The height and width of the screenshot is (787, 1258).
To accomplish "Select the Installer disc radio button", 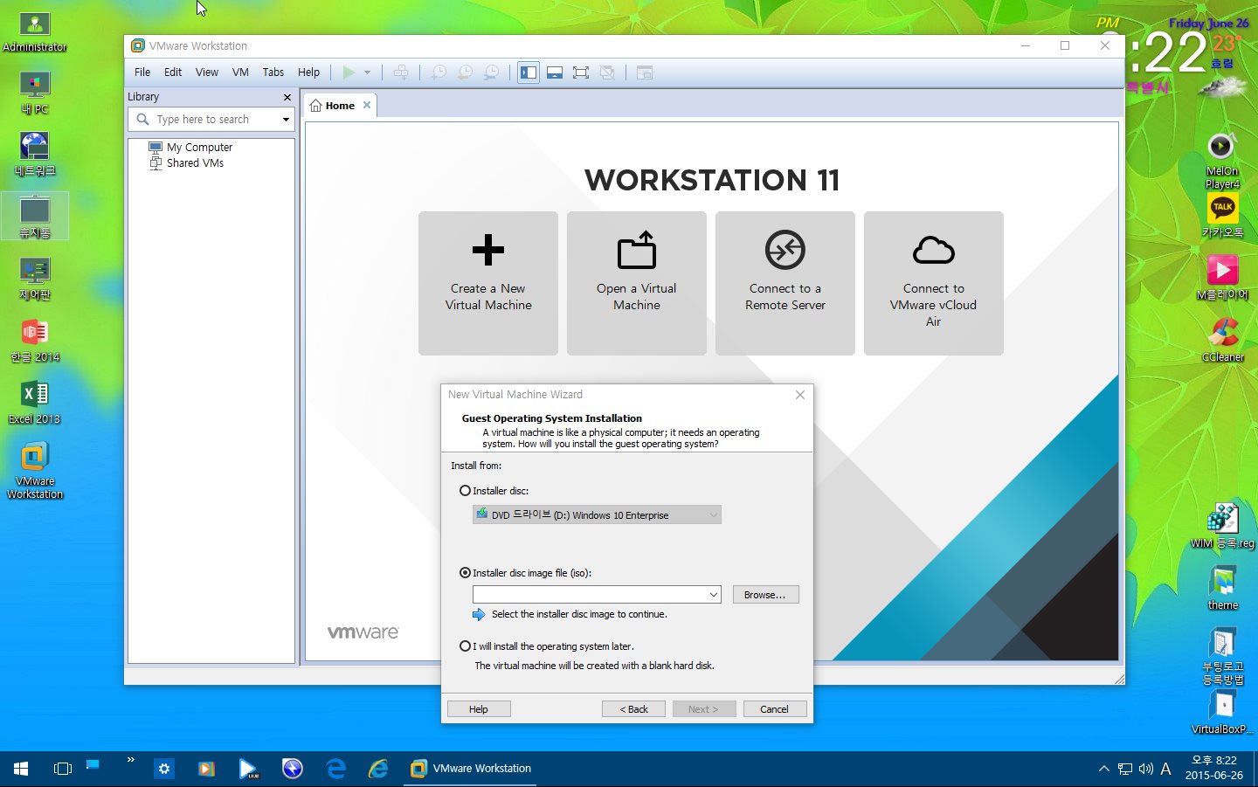I will click(x=465, y=491).
